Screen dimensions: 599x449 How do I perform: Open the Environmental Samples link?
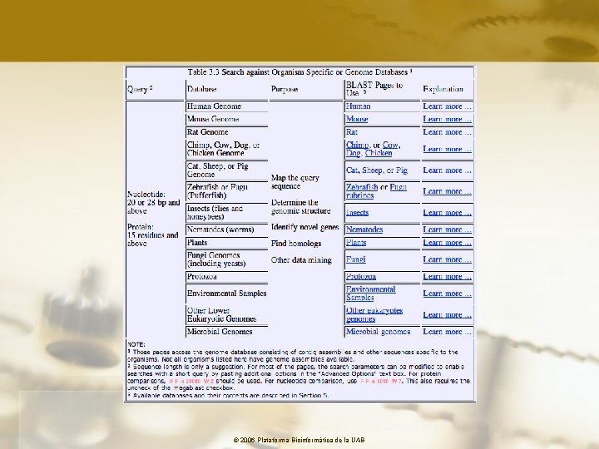click(370, 294)
